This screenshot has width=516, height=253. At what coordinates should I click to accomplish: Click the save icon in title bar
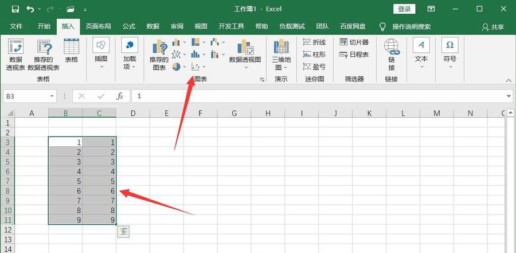click(x=15, y=9)
